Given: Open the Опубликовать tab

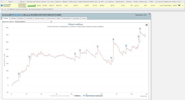Looking at the screenshot, I should (67, 18).
